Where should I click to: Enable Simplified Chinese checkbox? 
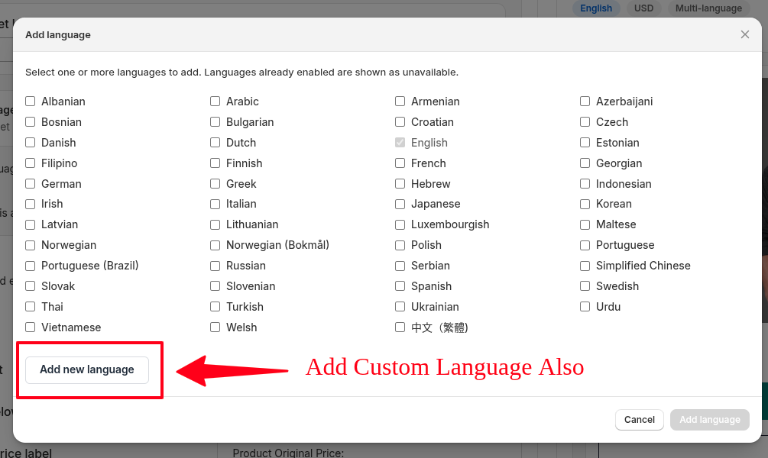coord(585,266)
